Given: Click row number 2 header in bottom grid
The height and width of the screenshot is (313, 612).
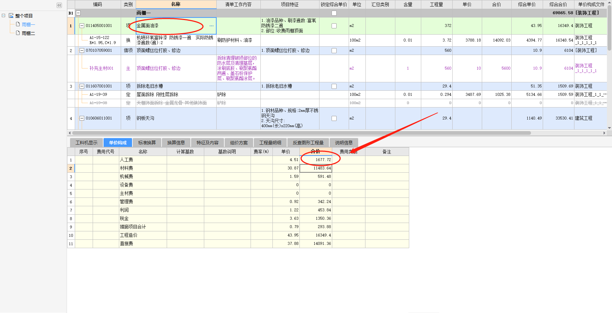Looking at the screenshot, I should tap(71, 168).
